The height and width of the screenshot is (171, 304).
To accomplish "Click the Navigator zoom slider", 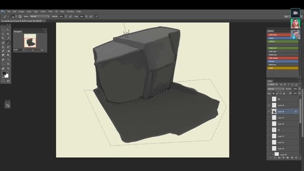I will click(x=33, y=50).
